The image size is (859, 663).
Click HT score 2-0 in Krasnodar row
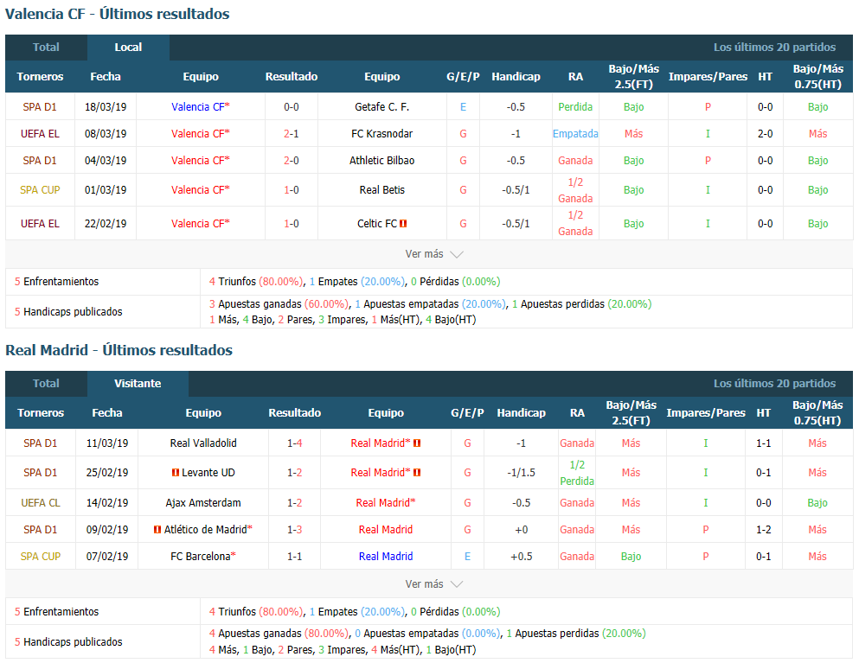(x=765, y=134)
